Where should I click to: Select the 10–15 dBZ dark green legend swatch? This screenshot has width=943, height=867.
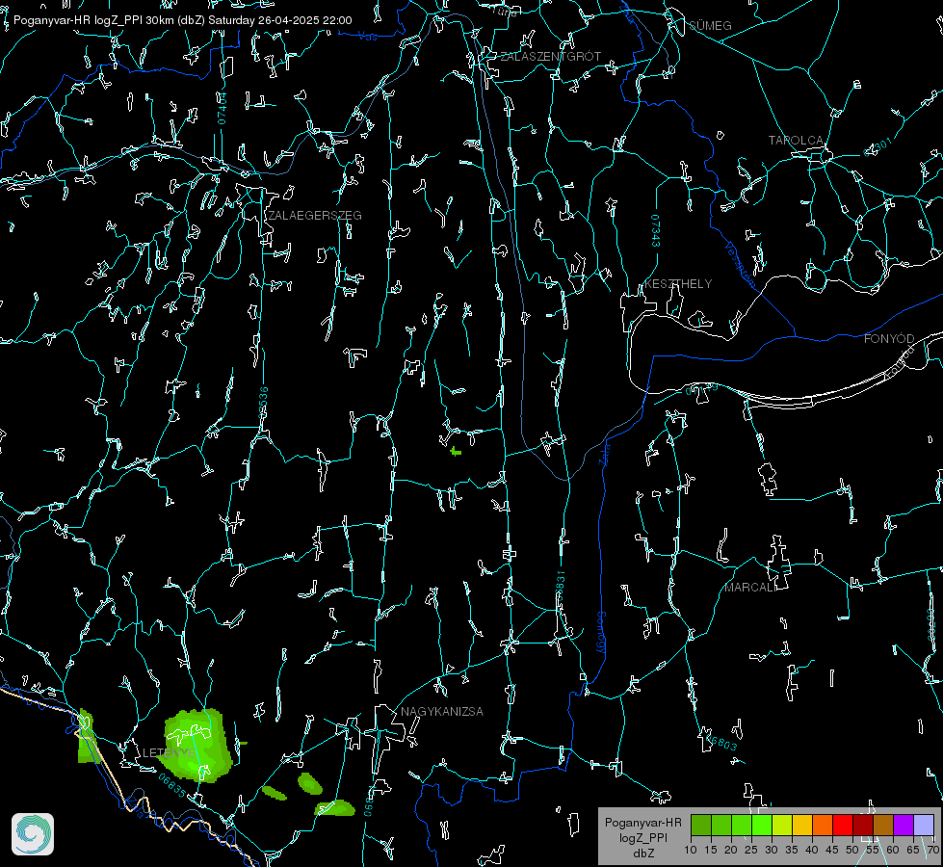[701, 825]
